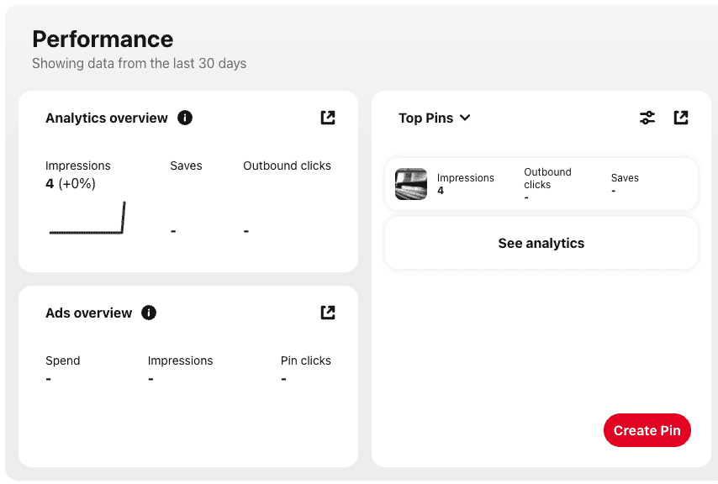Open Ads overview external link icon

click(x=327, y=313)
